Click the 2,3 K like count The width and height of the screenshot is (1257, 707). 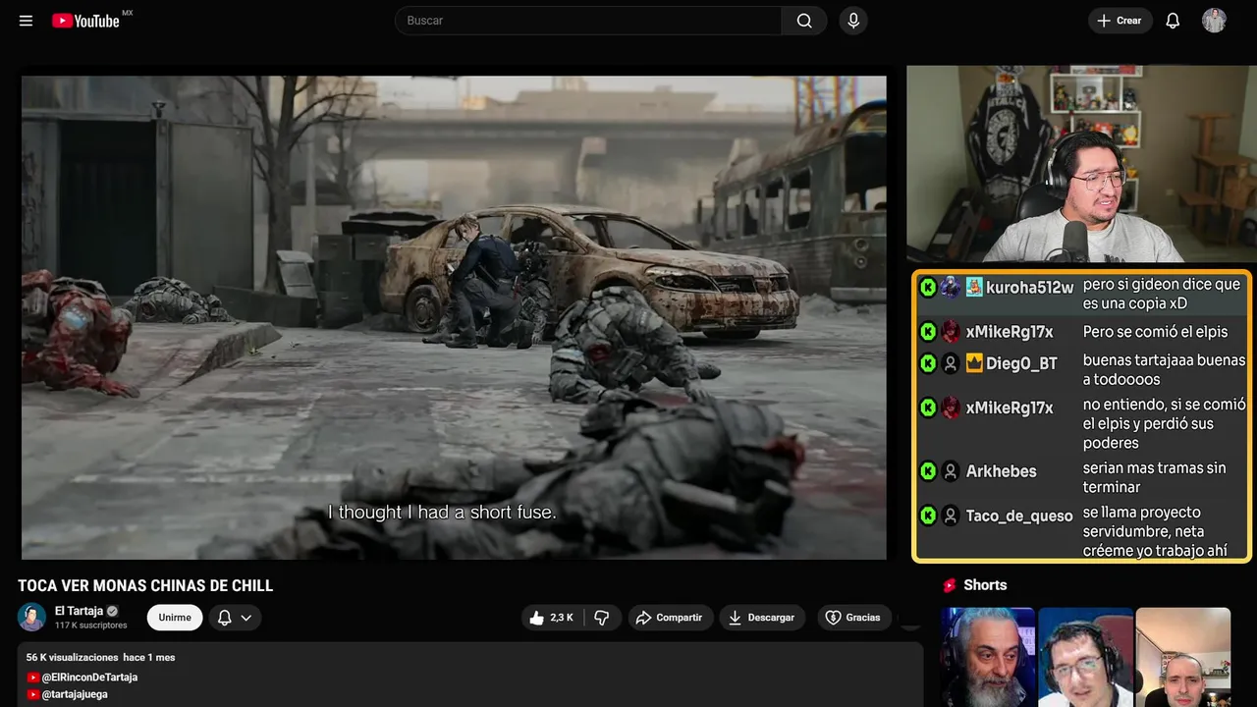[x=562, y=618]
